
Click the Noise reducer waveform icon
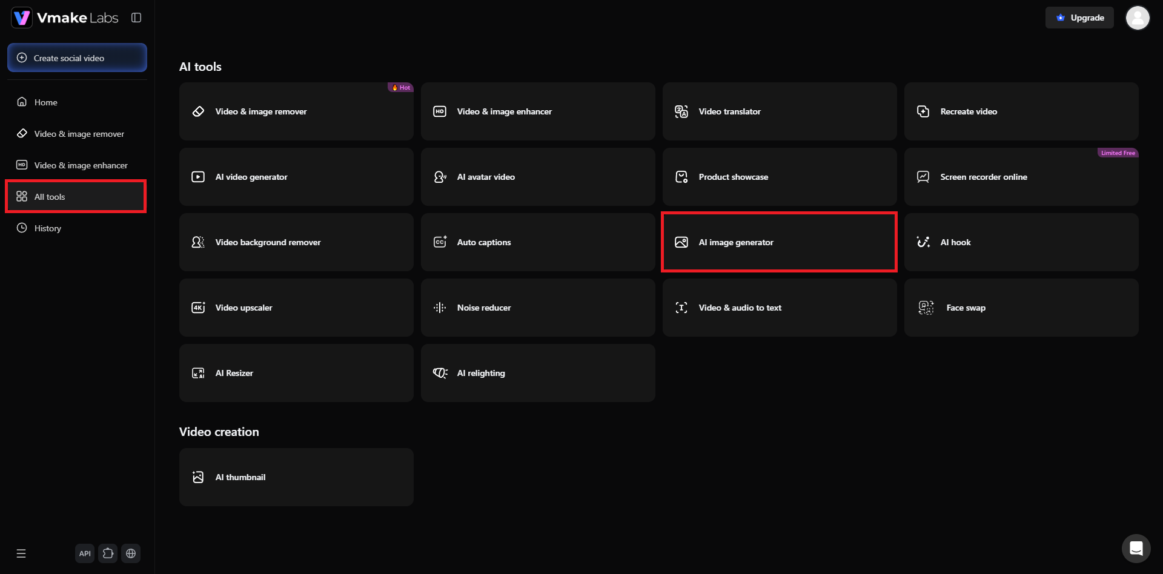coord(440,308)
